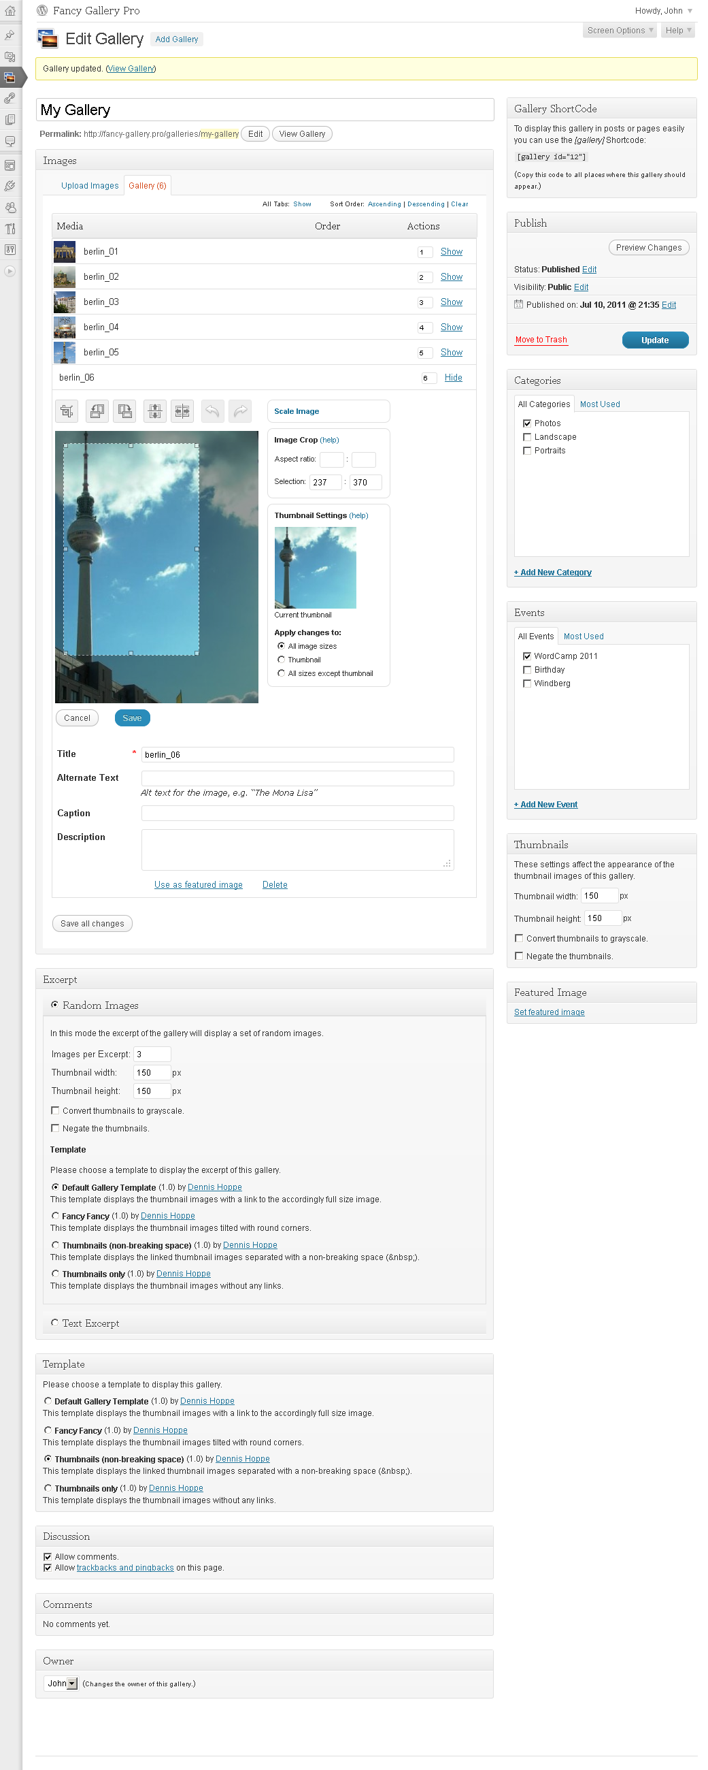The width and height of the screenshot is (708, 1770).
Task: Open the Dashboard home icon in sidebar
Action: coord(10,10)
